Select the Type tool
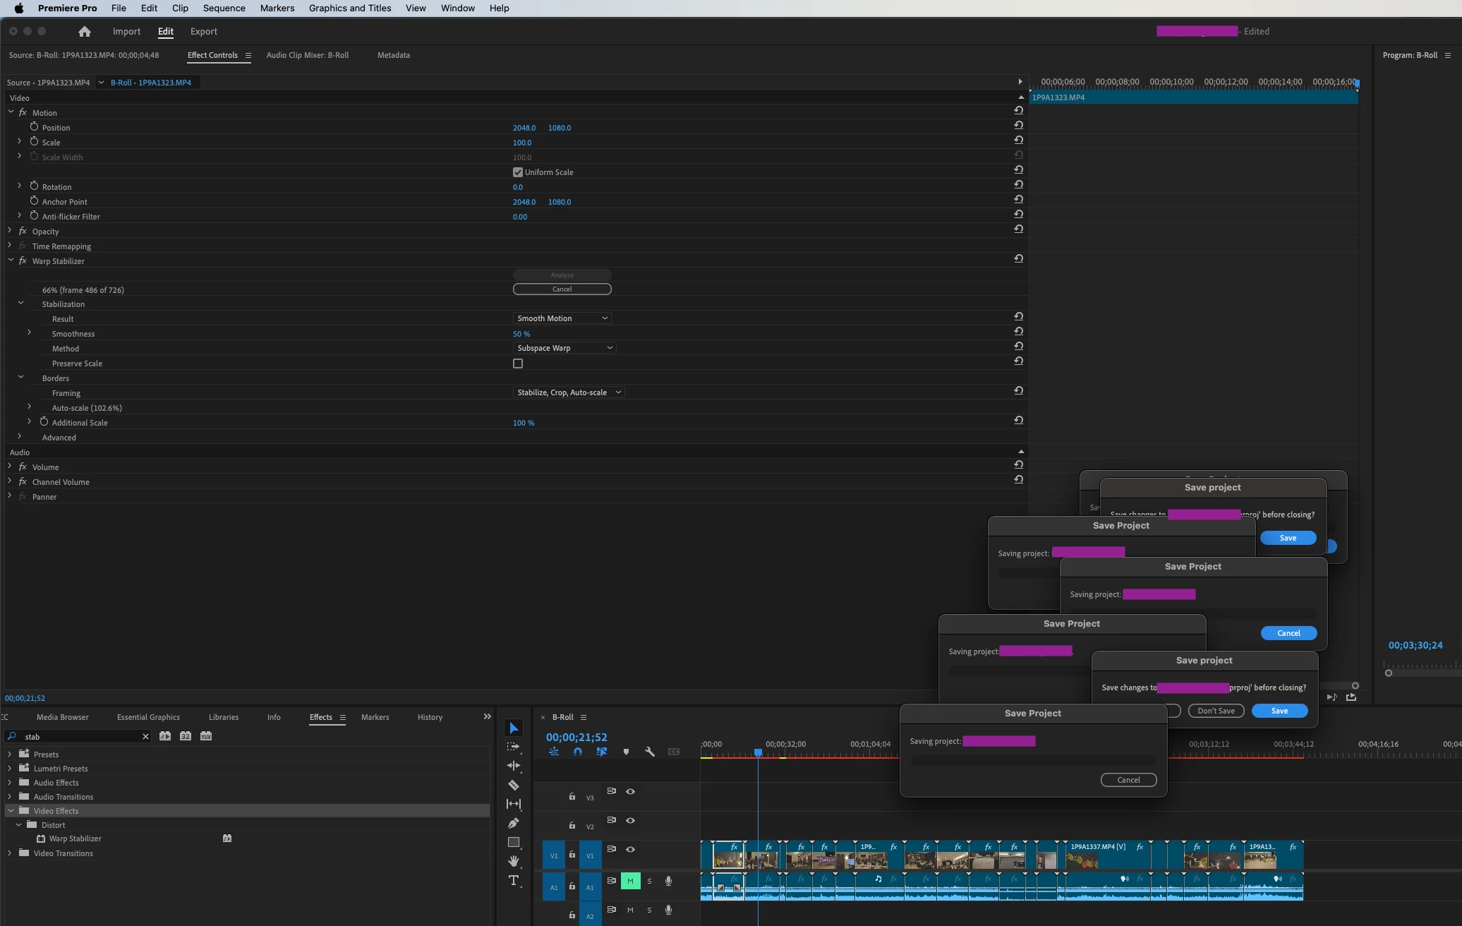Screen dimensions: 1462x926 pyautogui.click(x=514, y=880)
